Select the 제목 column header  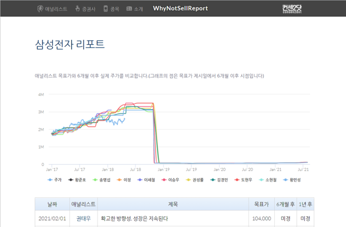click(173, 204)
